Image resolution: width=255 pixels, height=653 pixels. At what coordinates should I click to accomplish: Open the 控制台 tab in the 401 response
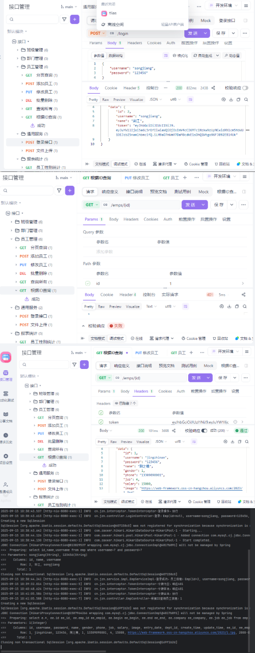click(149, 295)
